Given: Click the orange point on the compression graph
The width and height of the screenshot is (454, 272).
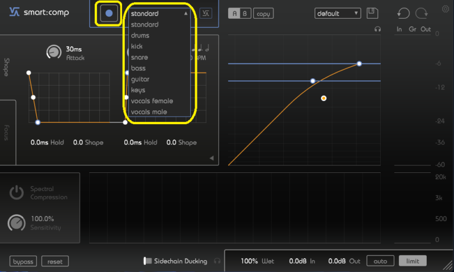Looking at the screenshot, I should 323,98.
